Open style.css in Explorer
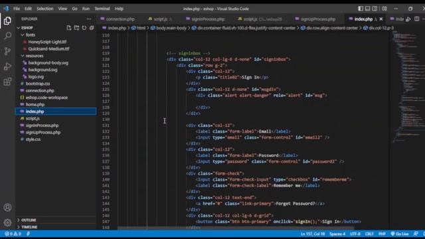Viewport: 425px width, 239px height. coord(33,139)
